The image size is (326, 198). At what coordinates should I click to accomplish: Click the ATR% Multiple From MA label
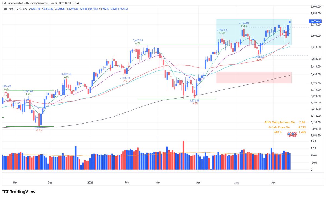[x=280, y=122]
